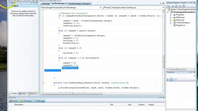Select Categorized view icon in Properties panel
Image resolution: width=198 pixels, height=111 pixels.
point(168,80)
